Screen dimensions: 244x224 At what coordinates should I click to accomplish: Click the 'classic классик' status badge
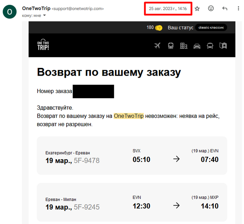tap(211, 28)
